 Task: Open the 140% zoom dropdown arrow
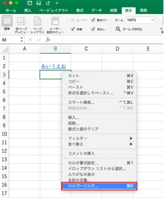[152, 20]
